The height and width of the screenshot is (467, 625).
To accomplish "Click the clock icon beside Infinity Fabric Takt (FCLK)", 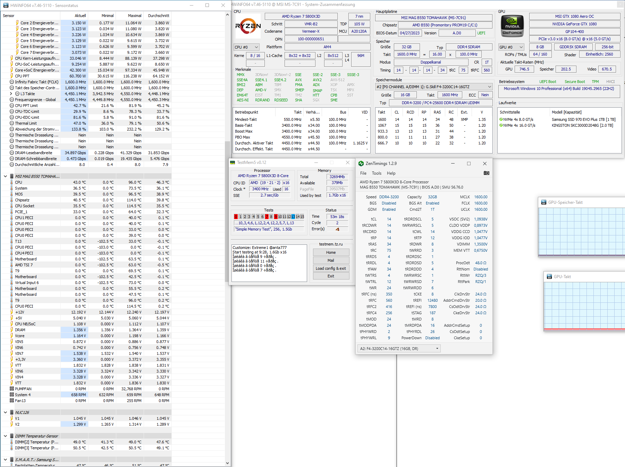I will 11,82.
